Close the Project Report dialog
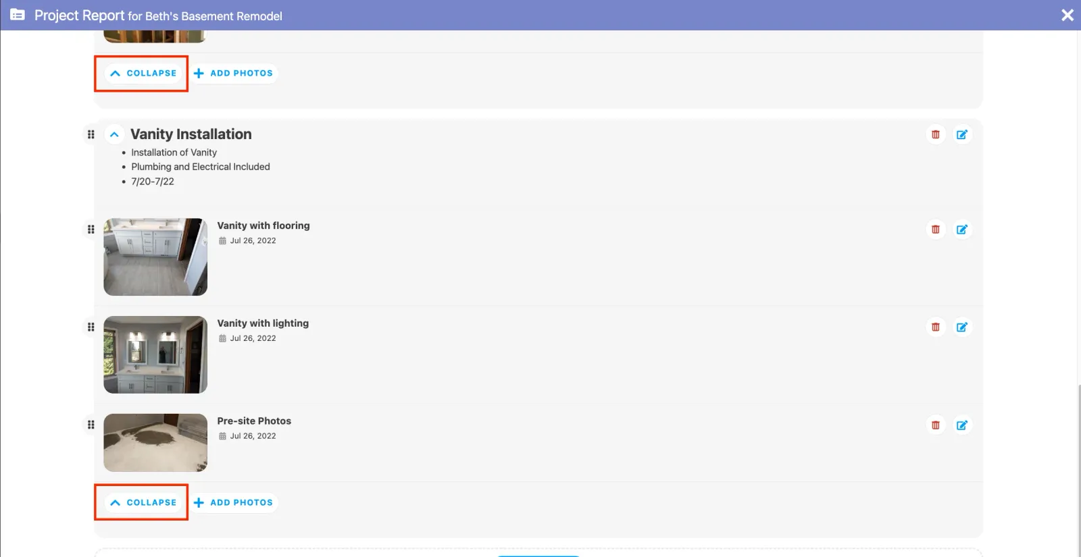 click(1067, 15)
